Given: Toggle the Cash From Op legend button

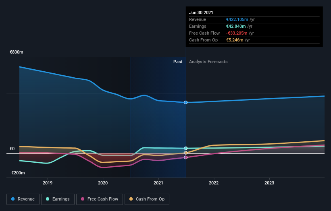Looking at the screenshot, I should click(147, 199).
